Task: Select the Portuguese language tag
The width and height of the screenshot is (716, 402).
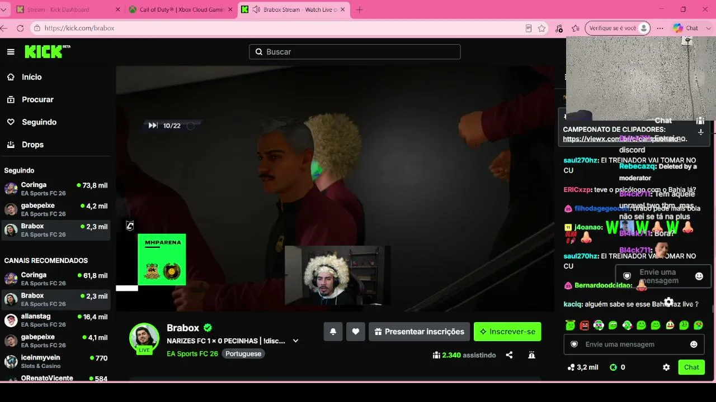Action: 243,354
